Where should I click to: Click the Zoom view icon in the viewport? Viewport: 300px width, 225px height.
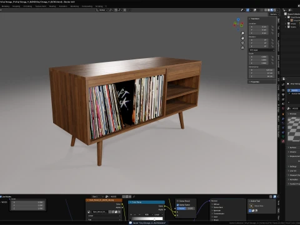tap(242, 33)
